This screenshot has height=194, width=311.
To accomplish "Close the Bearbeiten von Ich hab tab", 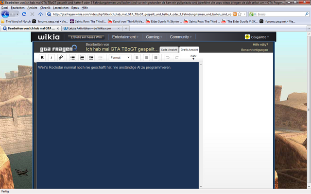I will point(58,29).
